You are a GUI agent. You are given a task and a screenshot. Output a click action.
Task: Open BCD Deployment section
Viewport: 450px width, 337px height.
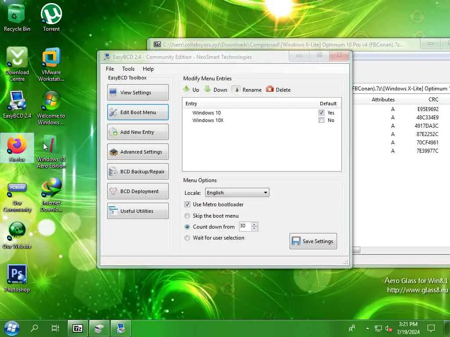tap(138, 191)
